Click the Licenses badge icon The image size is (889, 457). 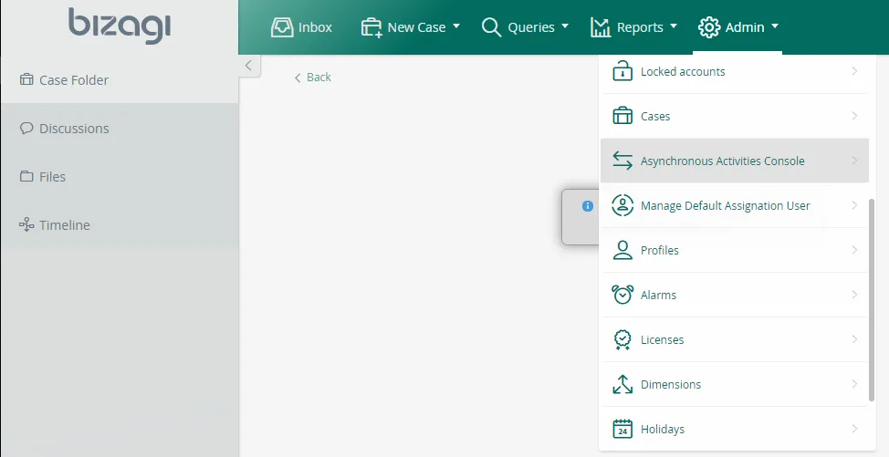pos(622,339)
